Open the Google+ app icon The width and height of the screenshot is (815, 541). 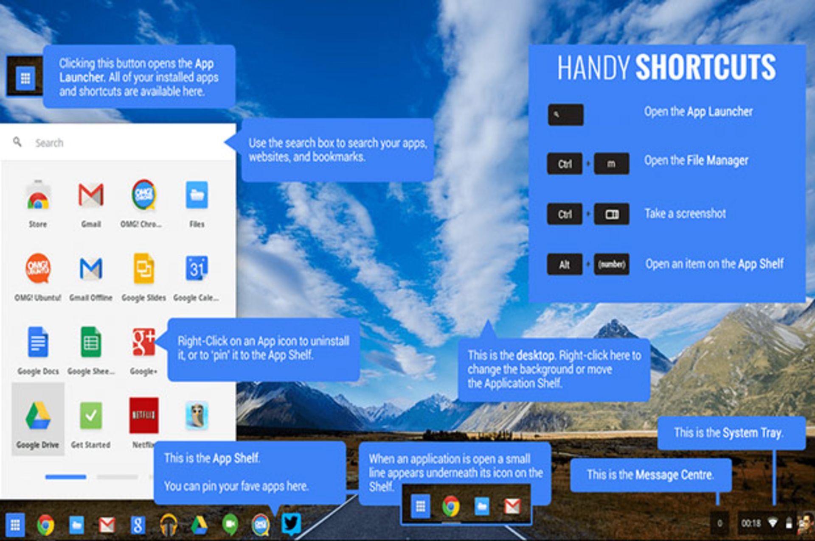pyautogui.click(x=143, y=343)
